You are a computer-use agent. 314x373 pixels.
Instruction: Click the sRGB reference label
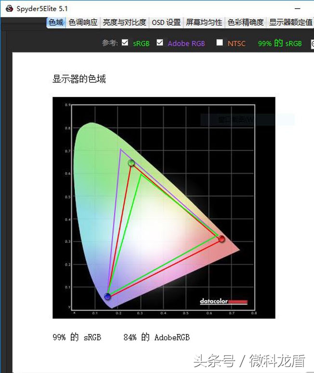point(141,43)
